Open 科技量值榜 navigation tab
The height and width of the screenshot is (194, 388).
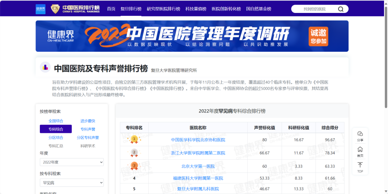pyautogui.click(x=196, y=9)
